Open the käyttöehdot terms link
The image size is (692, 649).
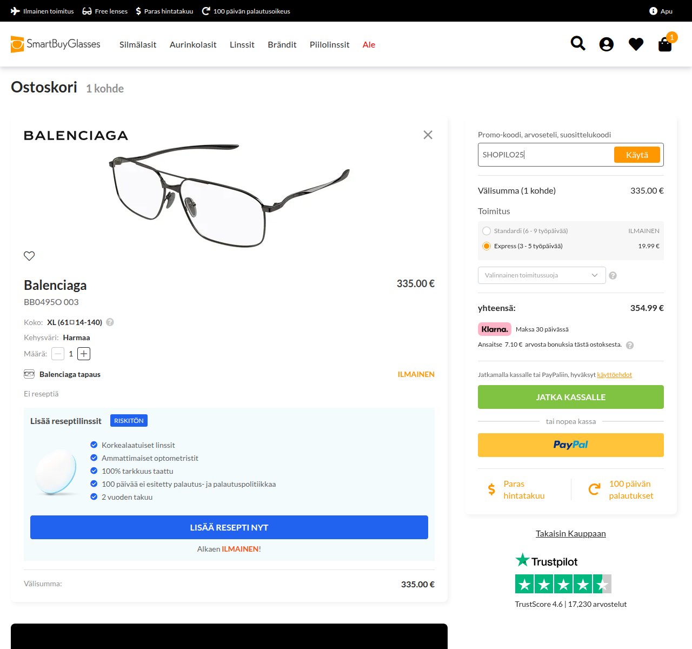click(x=614, y=374)
